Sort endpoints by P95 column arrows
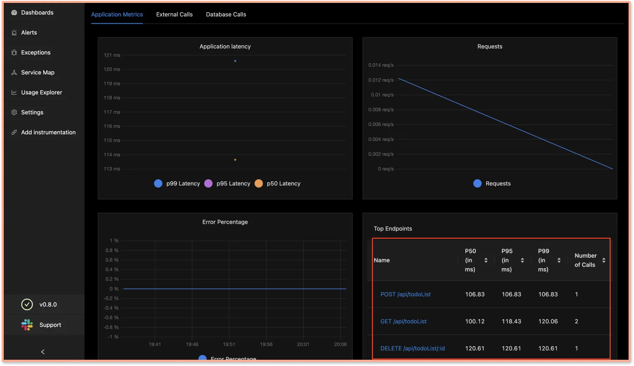This screenshot has height=366, width=634. (x=522, y=260)
